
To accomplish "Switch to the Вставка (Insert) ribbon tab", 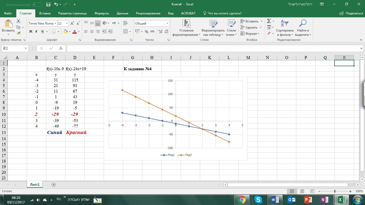I will [x=45, y=13].
